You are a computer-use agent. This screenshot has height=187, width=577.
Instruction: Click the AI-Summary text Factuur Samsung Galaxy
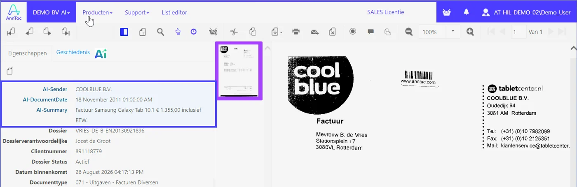138,115
